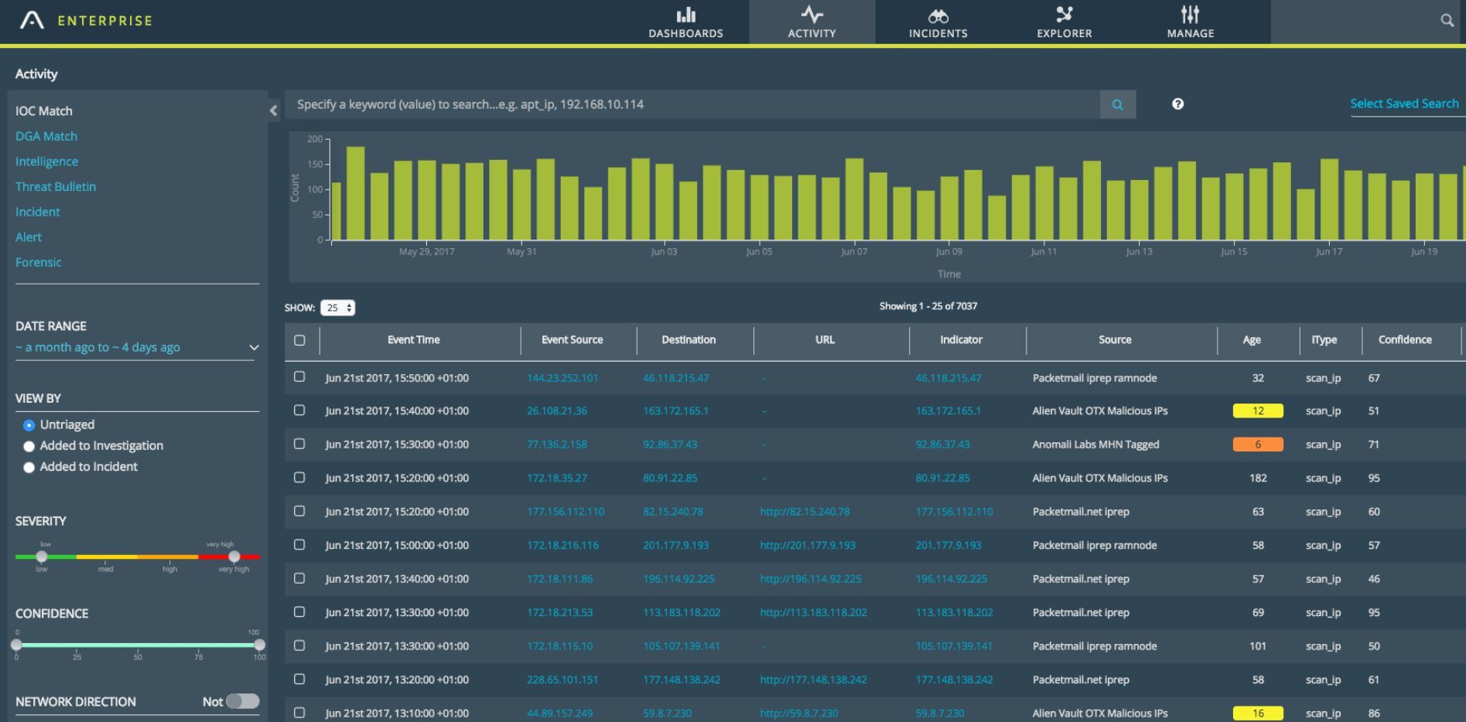Collapse the left filter sidebar arrow
The height and width of the screenshot is (722, 1466).
273,111
